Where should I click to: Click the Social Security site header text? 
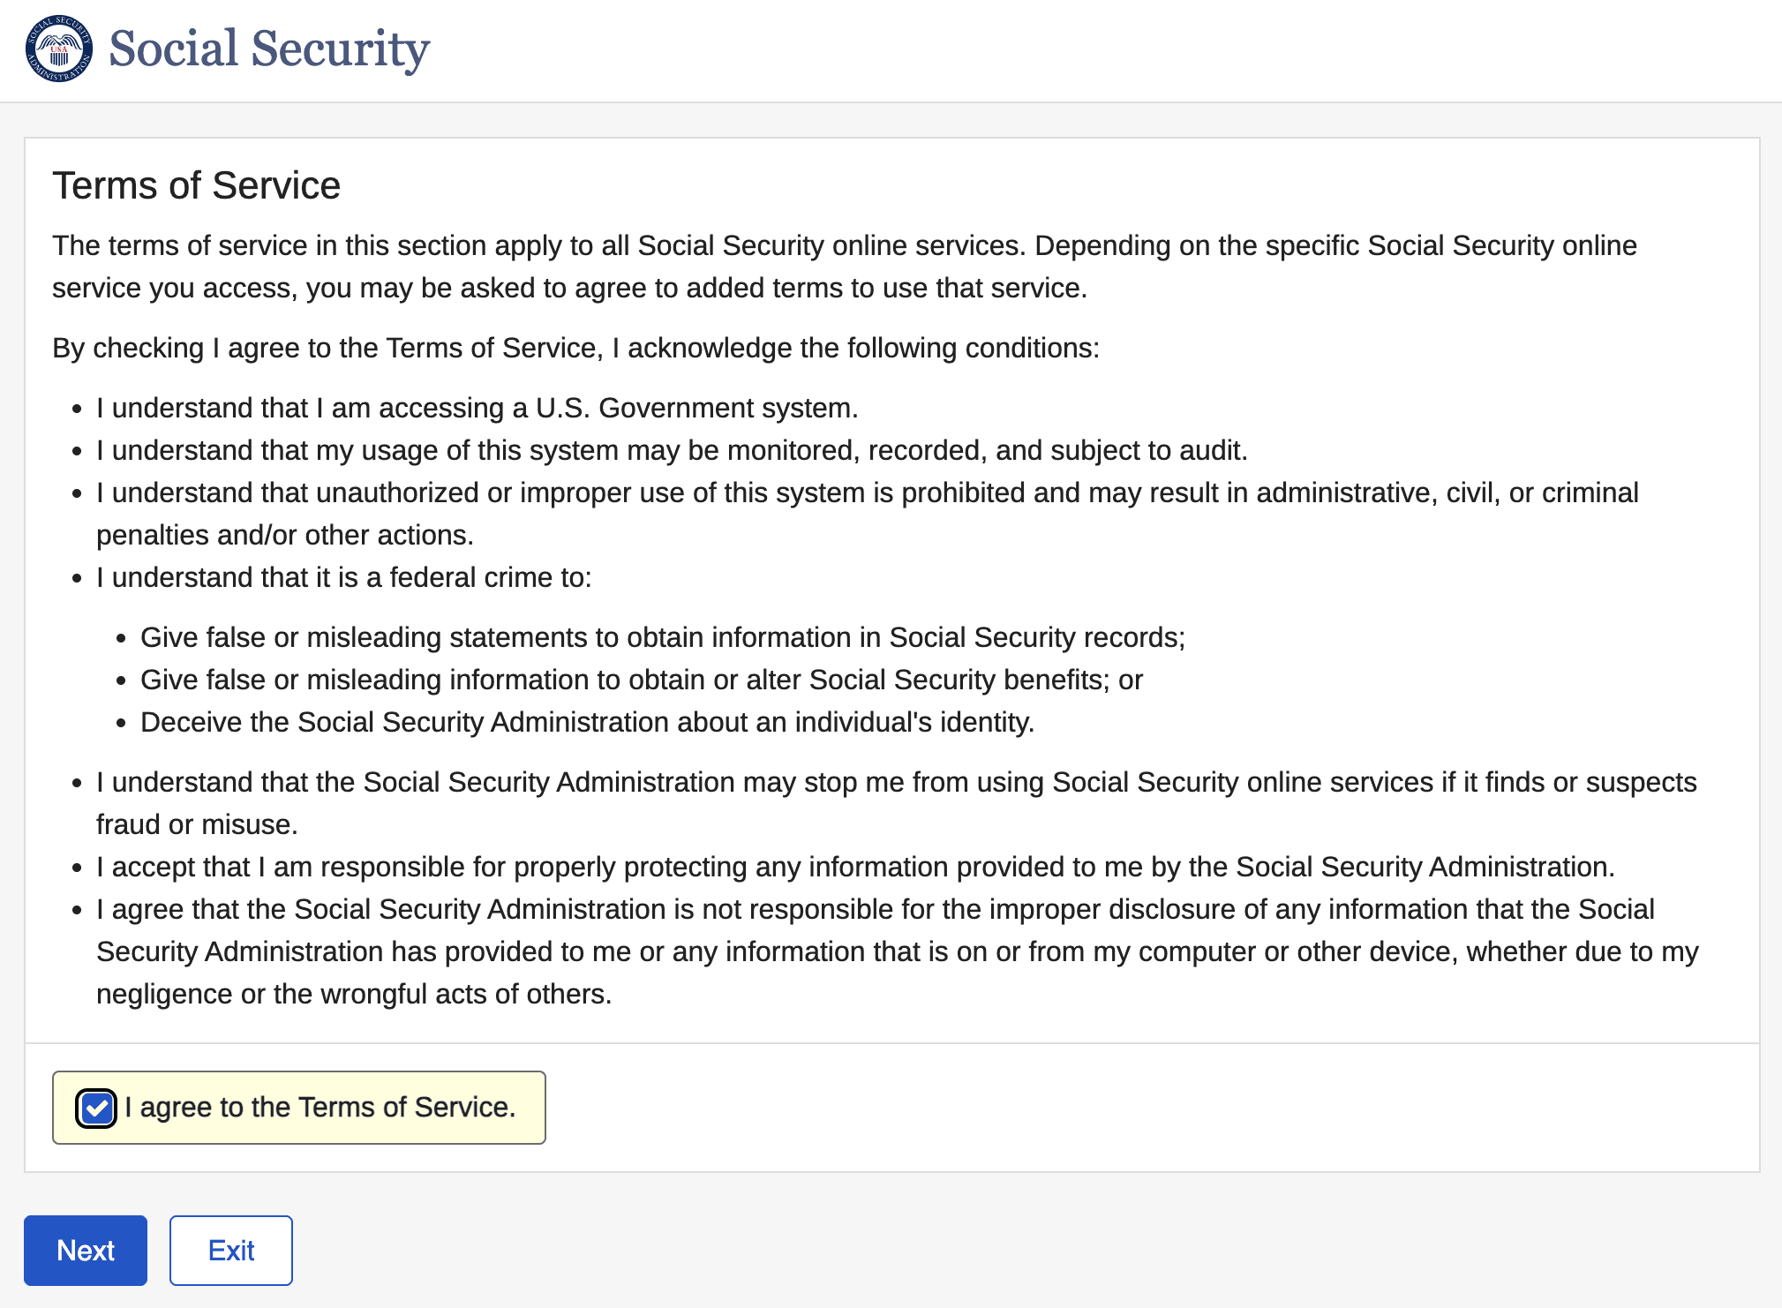[x=268, y=50]
